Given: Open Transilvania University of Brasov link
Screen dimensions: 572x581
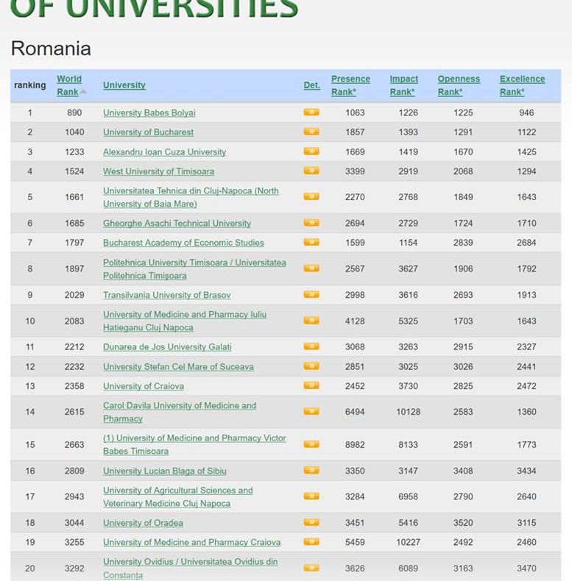Looking at the screenshot, I should (166, 295).
